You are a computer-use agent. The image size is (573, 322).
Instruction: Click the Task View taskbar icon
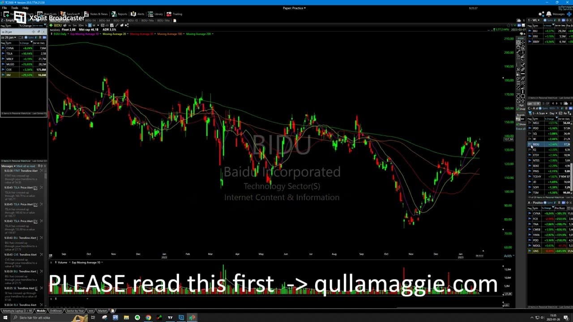(93, 318)
